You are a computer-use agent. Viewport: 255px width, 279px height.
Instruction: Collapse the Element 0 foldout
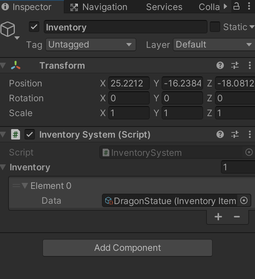coord(25,186)
